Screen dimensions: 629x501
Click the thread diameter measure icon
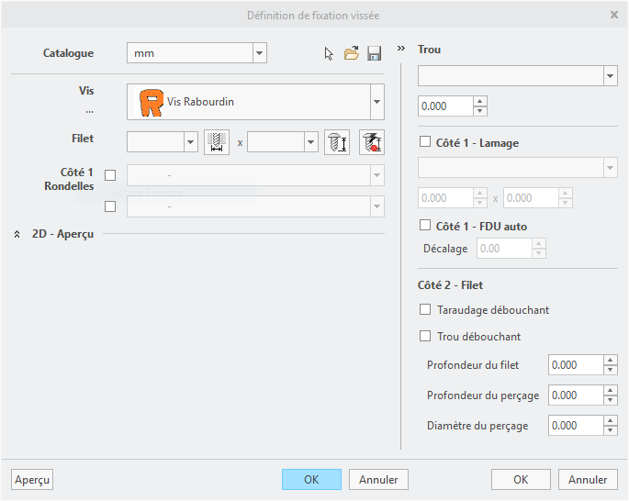[217, 142]
